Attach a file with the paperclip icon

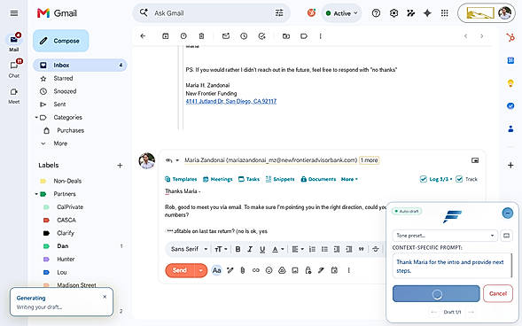coord(243,270)
